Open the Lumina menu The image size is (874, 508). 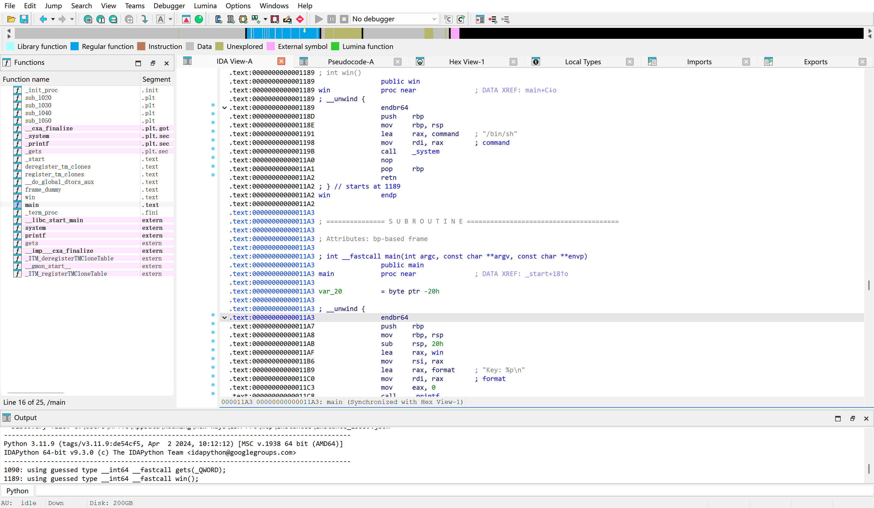(205, 6)
